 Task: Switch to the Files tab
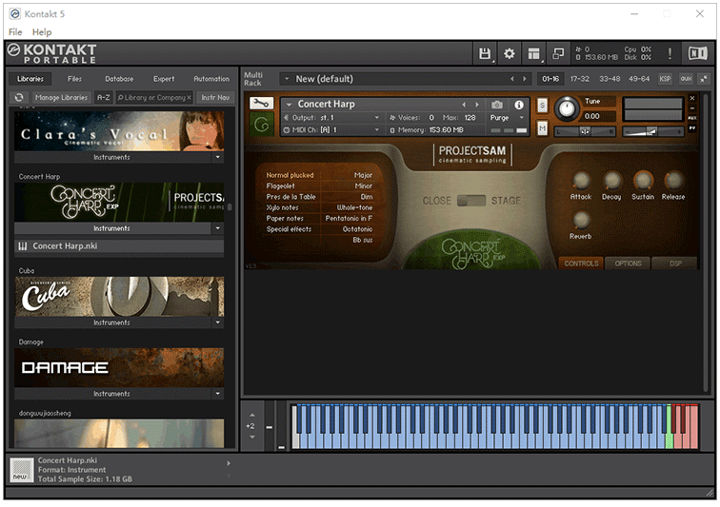74,79
